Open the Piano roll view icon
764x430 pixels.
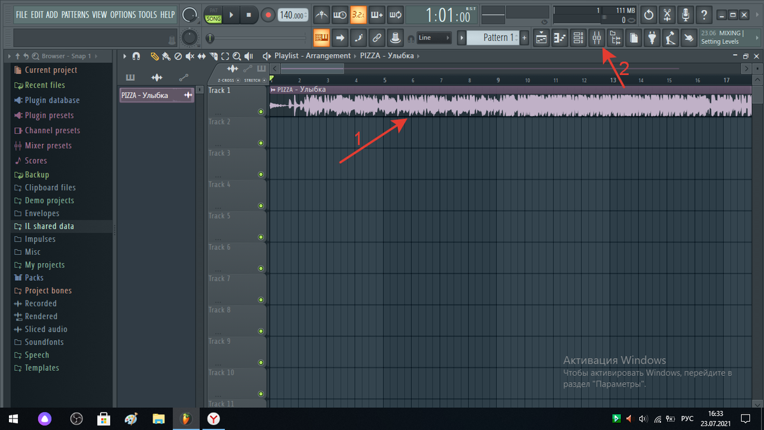coord(560,38)
